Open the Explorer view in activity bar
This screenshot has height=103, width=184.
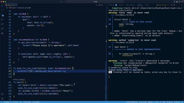pos(2,6)
